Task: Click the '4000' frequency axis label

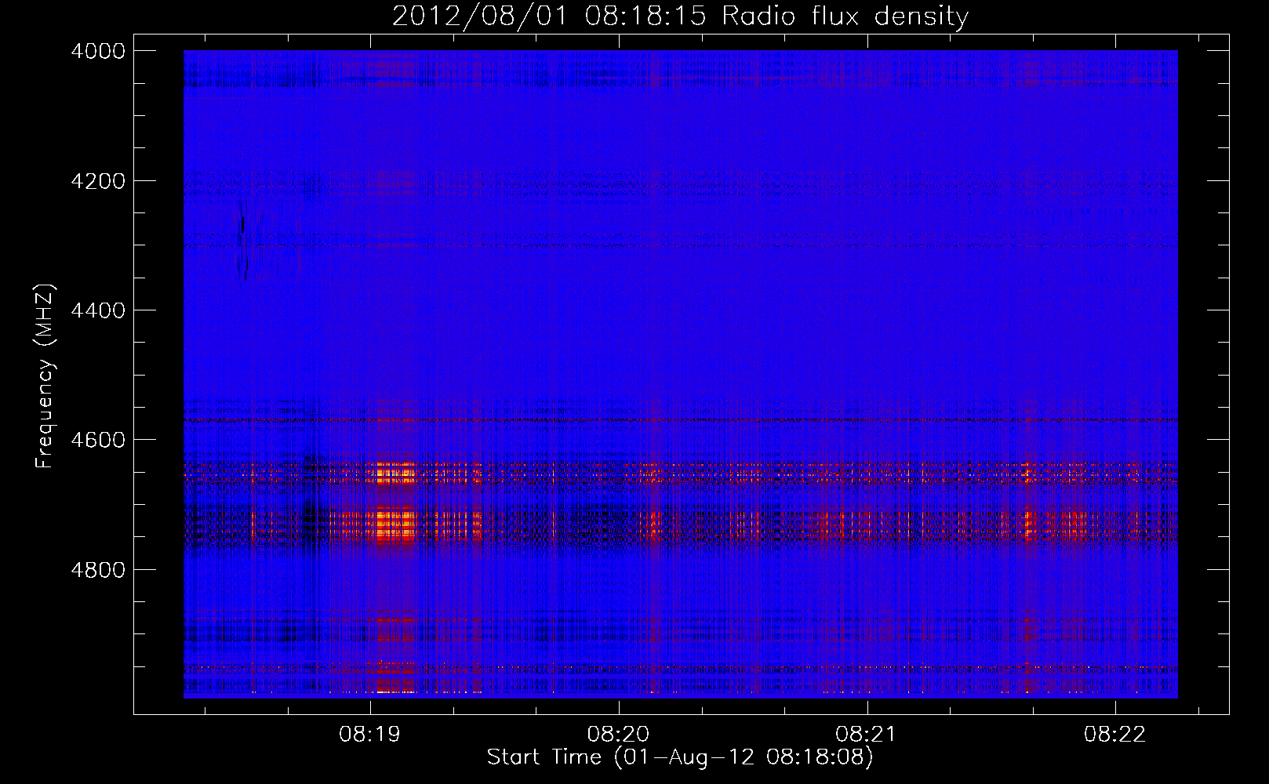Action: coord(98,51)
